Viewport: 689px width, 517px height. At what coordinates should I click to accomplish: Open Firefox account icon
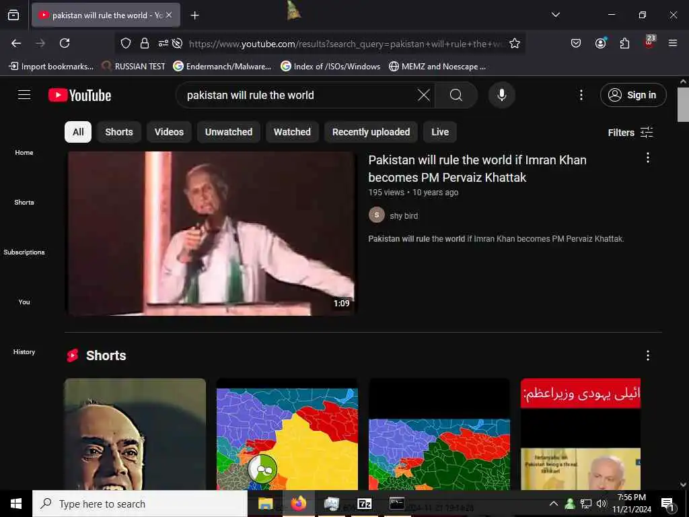pyautogui.click(x=600, y=42)
